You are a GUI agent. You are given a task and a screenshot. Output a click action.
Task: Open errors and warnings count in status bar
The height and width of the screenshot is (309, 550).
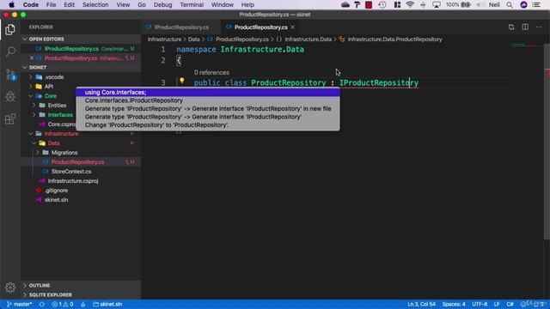click(x=63, y=304)
